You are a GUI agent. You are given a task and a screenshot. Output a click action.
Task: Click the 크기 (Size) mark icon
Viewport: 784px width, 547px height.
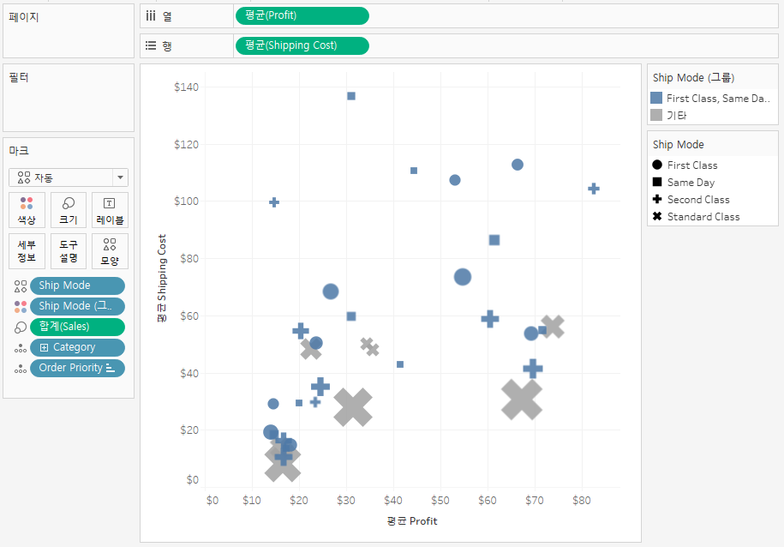coord(68,210)
